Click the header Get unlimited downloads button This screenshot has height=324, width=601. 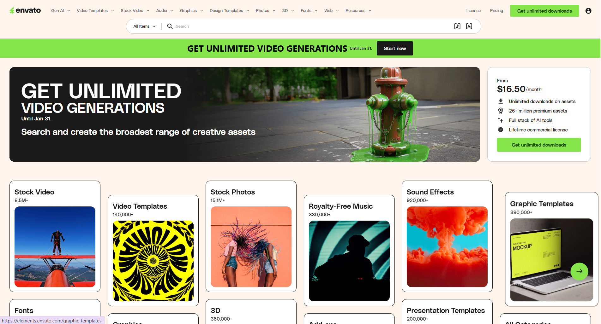[x=544, y=11]
